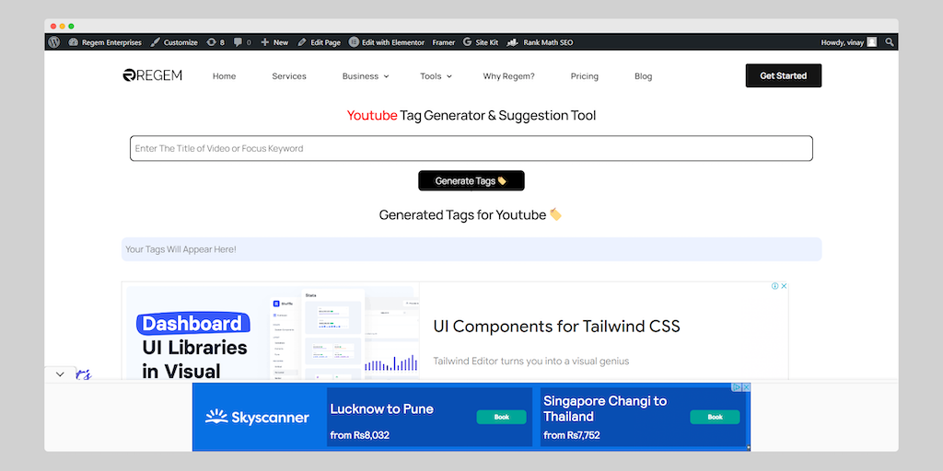
Task: Open the Services page
Action: (x=289, y=76)
